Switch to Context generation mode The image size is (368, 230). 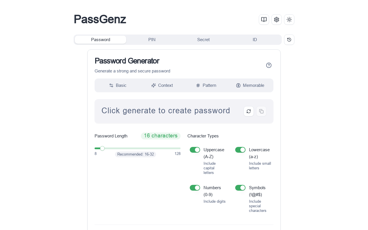click(x=162, y=85)
